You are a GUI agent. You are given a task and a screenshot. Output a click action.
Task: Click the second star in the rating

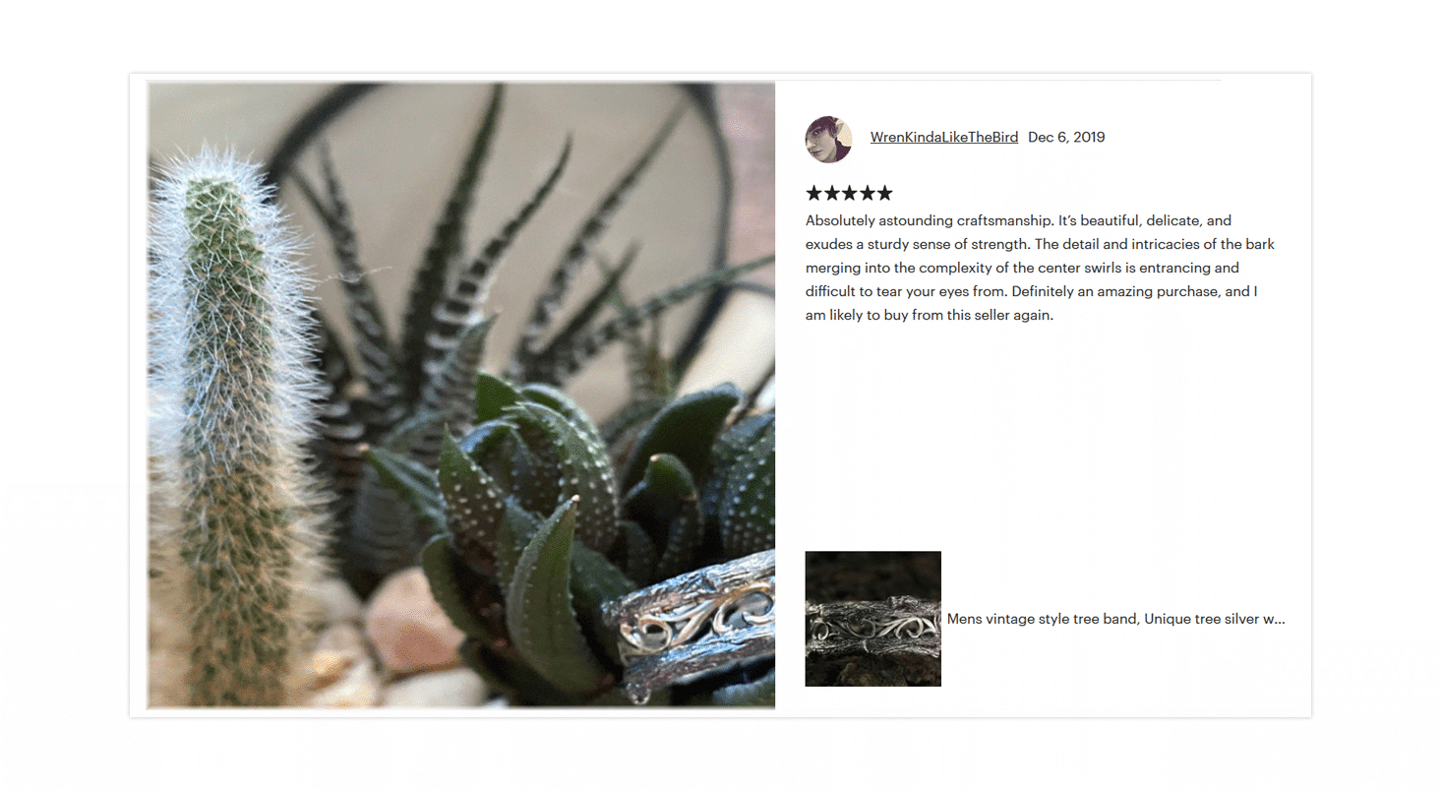click(x=832, y=193)
